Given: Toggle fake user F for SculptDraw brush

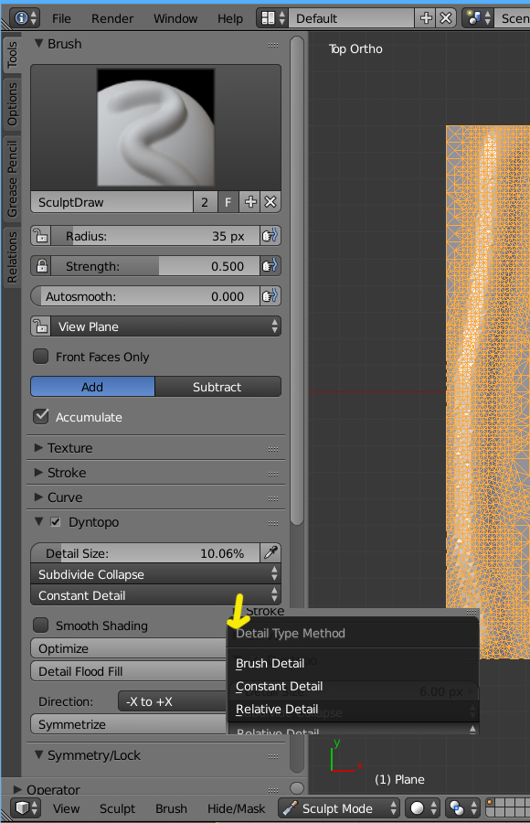Looking at the screenshot, I should pyautogui.click(x=228, y=202).
